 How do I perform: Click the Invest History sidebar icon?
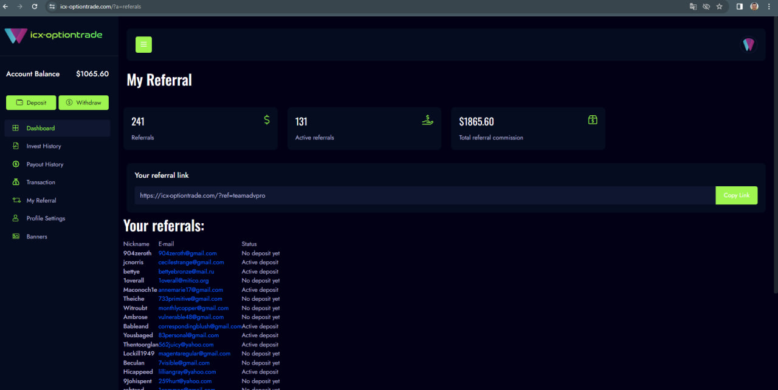[x=16, y=146]
